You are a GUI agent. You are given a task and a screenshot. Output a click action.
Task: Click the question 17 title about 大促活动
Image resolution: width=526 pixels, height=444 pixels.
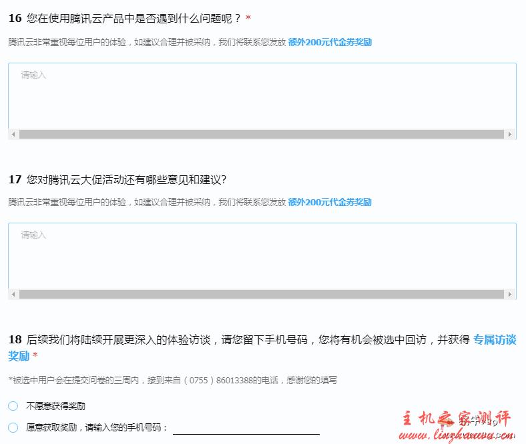(127, 179)
